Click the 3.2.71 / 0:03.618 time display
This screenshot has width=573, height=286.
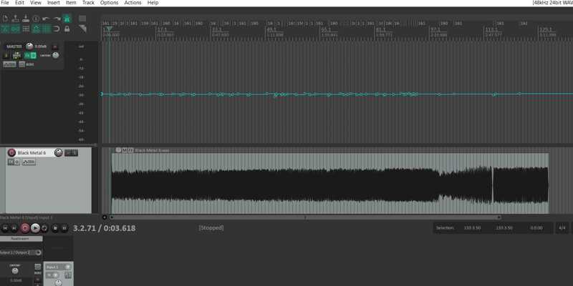click(104, 228)
